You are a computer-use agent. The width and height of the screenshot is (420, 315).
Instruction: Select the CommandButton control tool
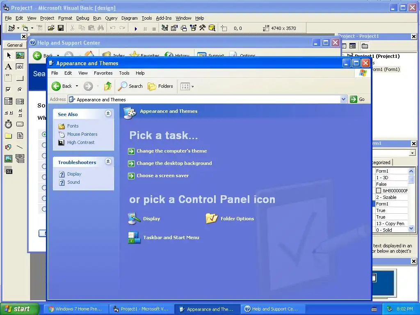20,78
